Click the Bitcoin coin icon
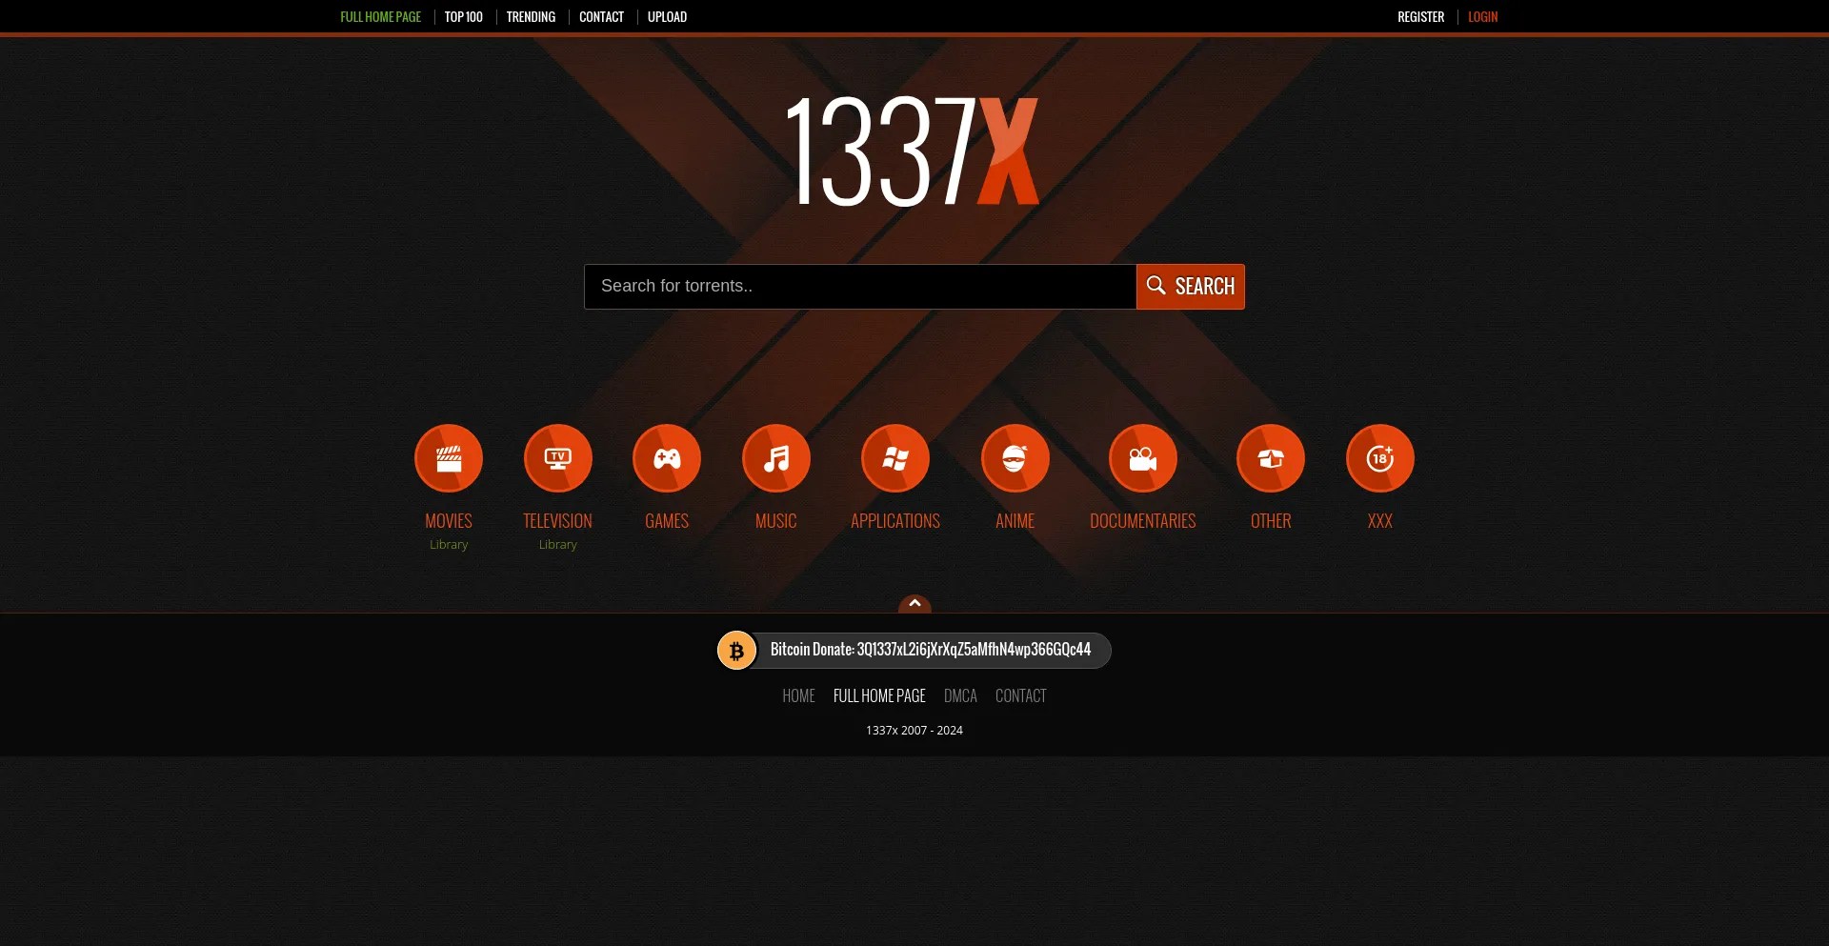The width and height of the screenshot is (1829, 946). click(736, 651)
